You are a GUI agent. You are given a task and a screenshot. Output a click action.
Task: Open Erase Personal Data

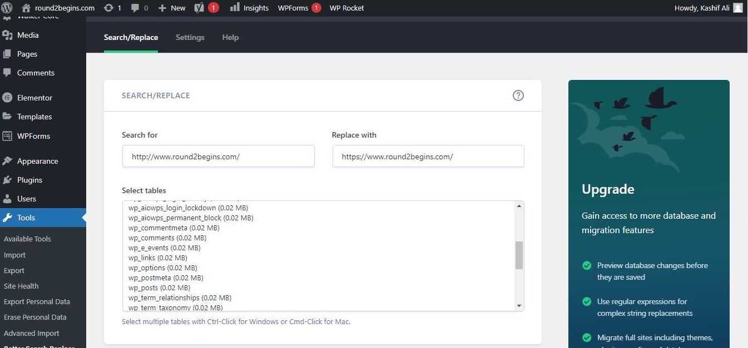(x=35, y=317)
